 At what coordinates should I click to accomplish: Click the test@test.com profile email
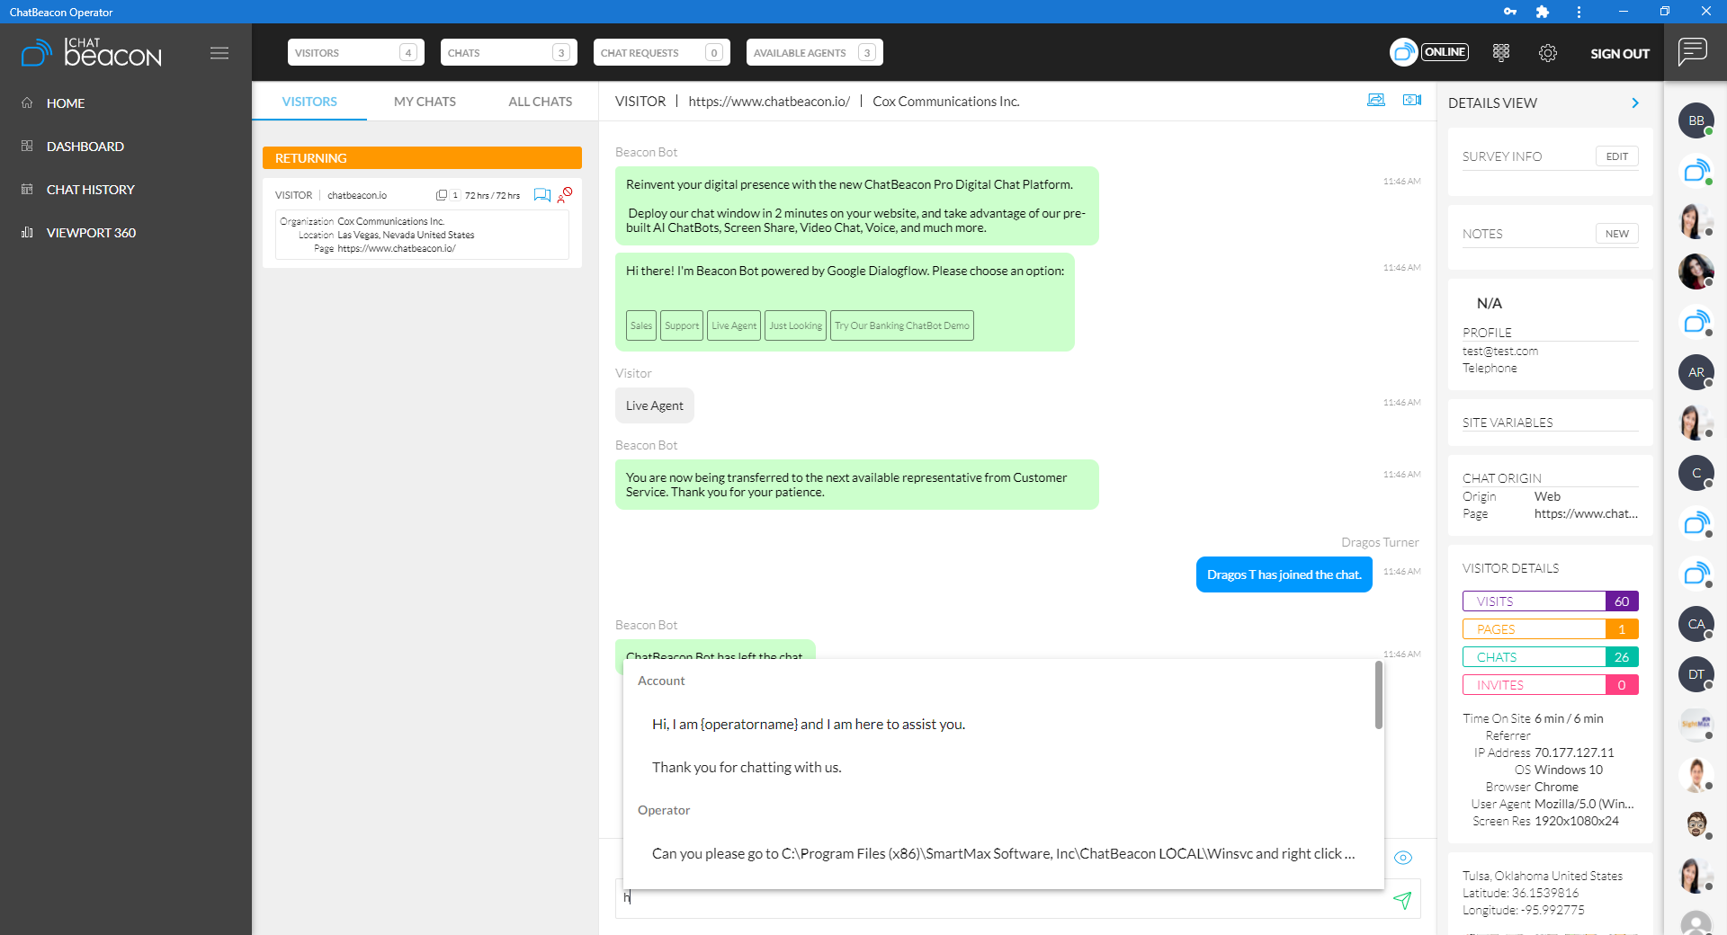click(x=1499, y=351)
